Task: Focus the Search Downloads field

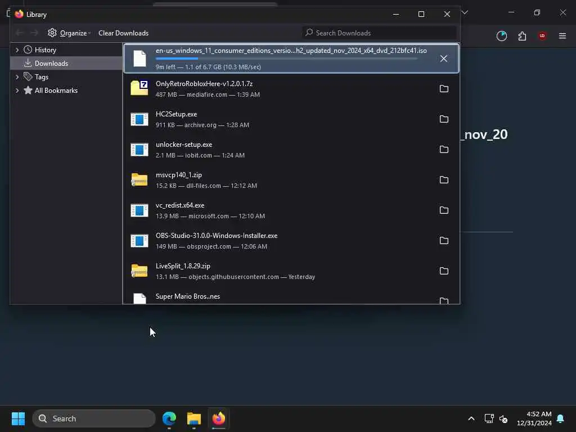Action: coord(380,33)
